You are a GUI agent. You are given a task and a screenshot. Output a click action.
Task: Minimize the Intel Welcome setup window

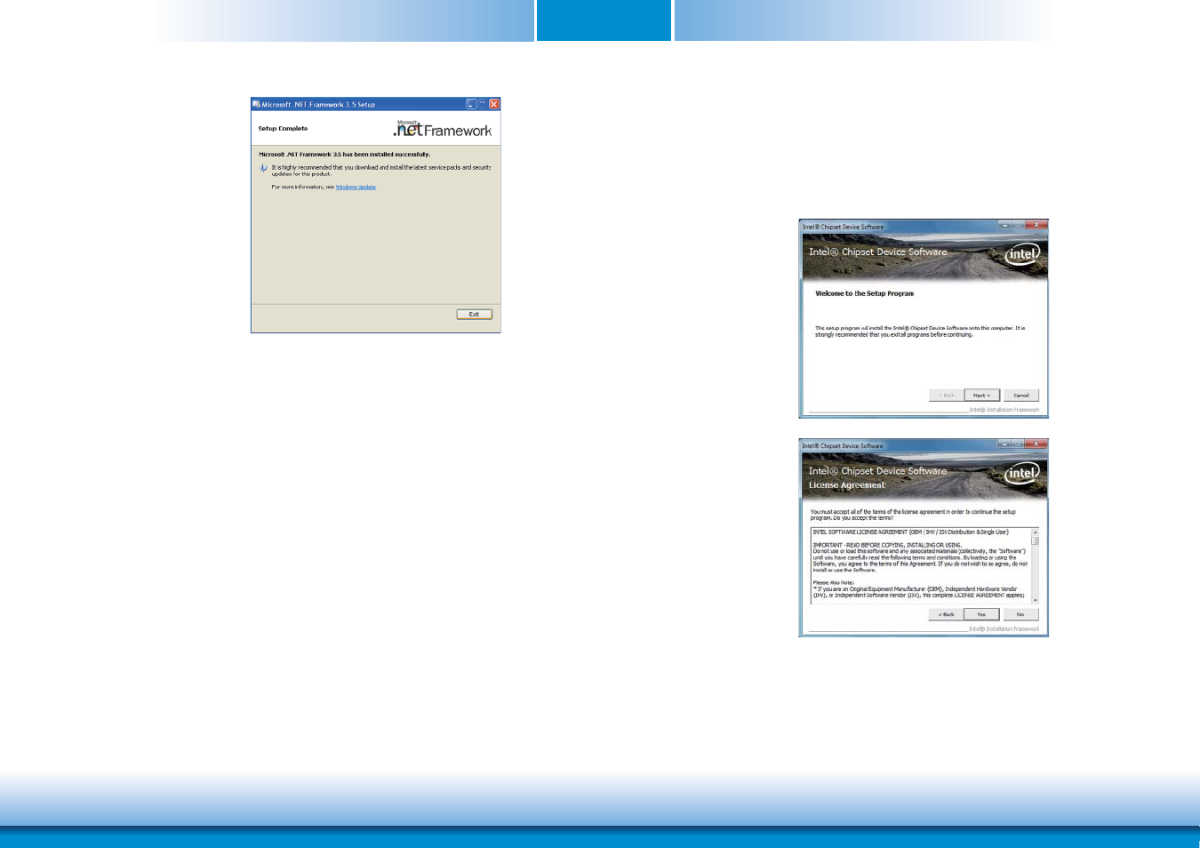[1004, 226]
